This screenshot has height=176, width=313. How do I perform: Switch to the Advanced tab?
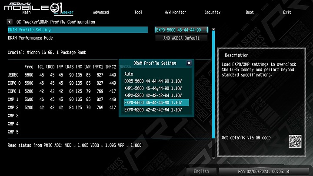tap(101, 12)
